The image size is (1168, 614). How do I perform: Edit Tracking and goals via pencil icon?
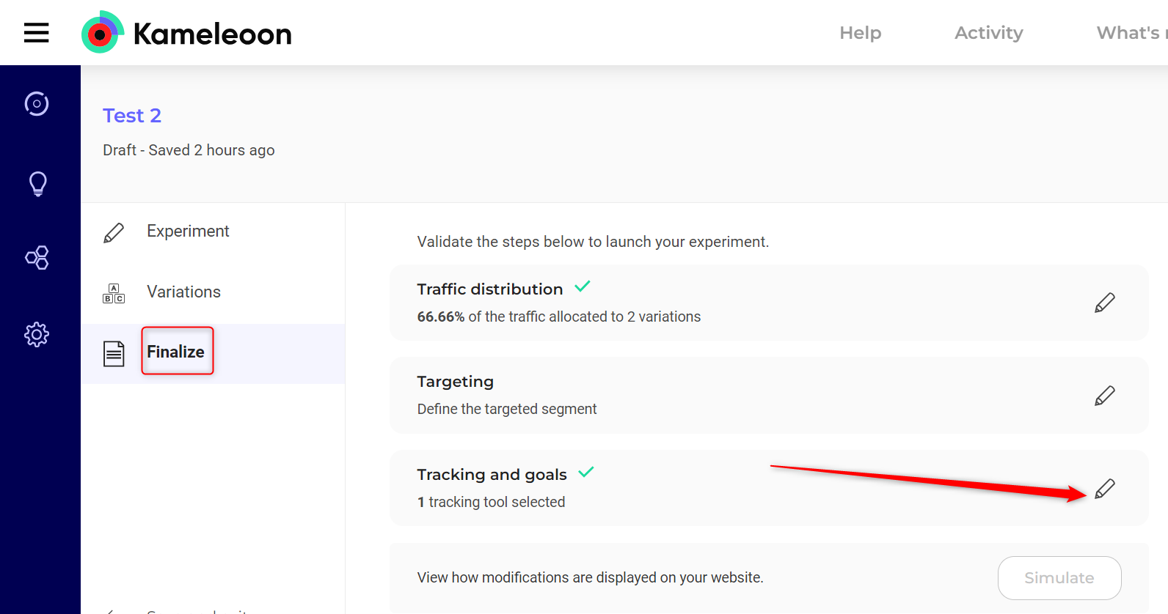[x=1104, y=489]
